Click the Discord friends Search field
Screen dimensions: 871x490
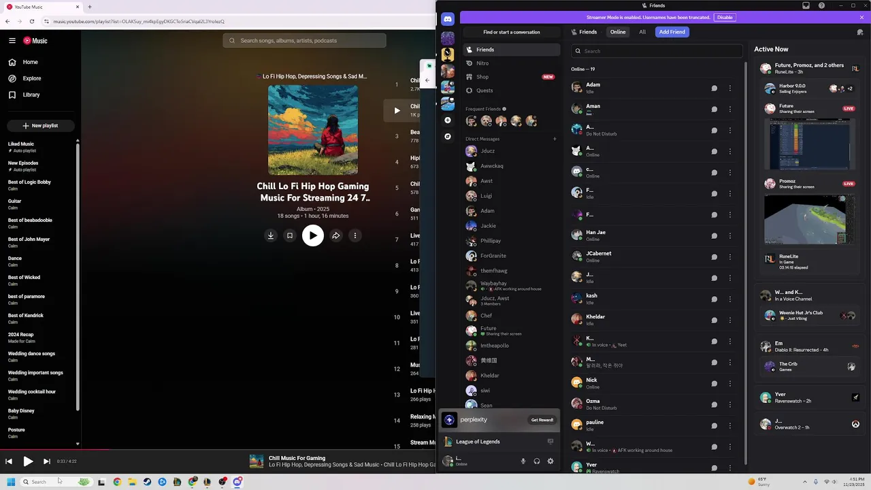point(657,51)
